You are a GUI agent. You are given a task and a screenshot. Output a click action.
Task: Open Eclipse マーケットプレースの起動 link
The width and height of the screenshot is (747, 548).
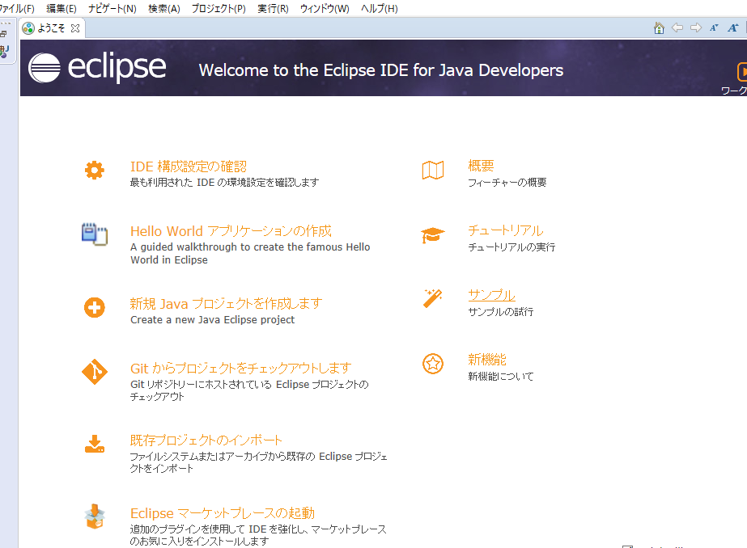click(x=223, y=512)
